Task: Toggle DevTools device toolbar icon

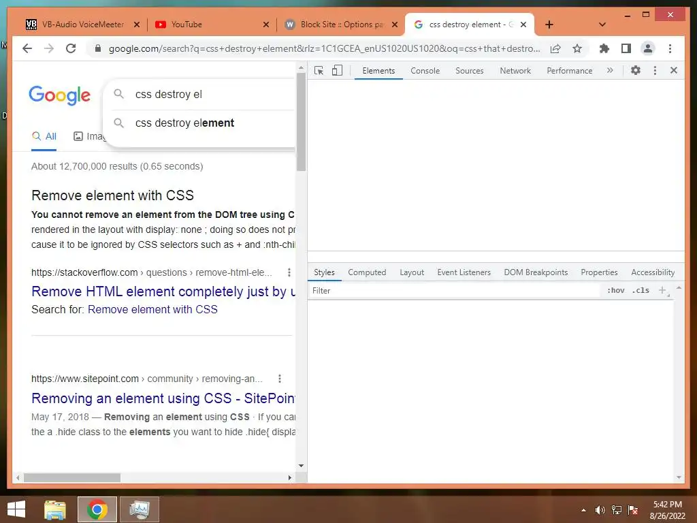Action: (337, 71)
